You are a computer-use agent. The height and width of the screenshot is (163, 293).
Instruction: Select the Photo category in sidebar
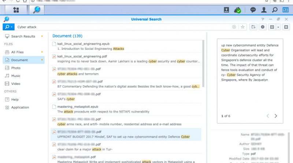[16, 68]
